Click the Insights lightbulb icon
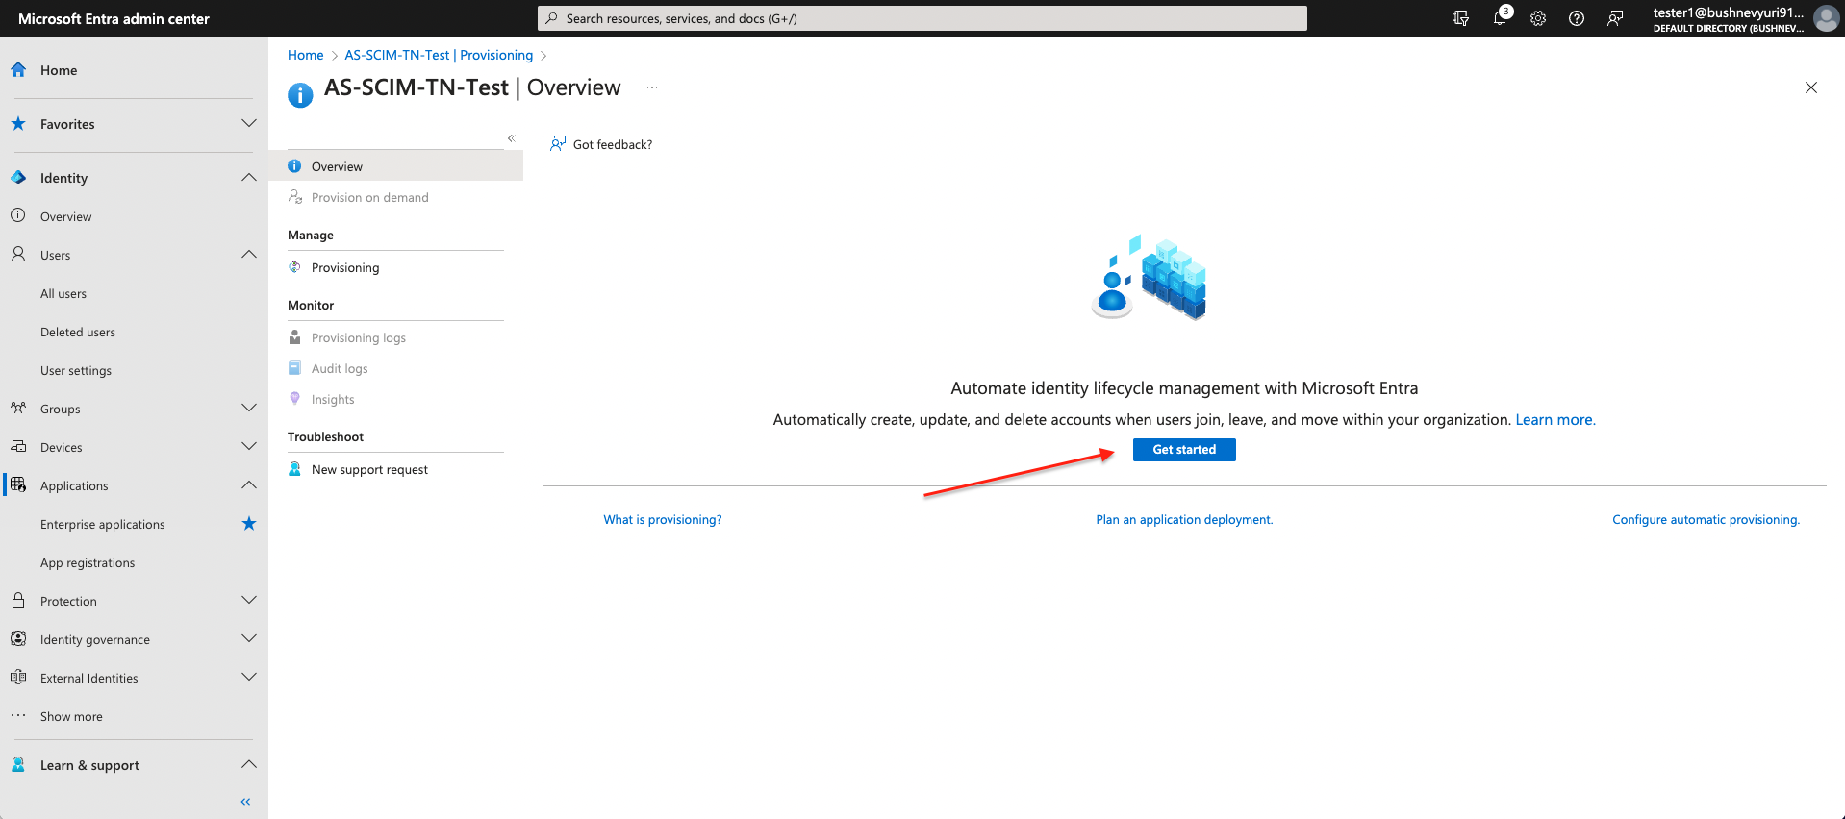The image size is (1845, 819). pyautogui.click(x=295, y=399)
